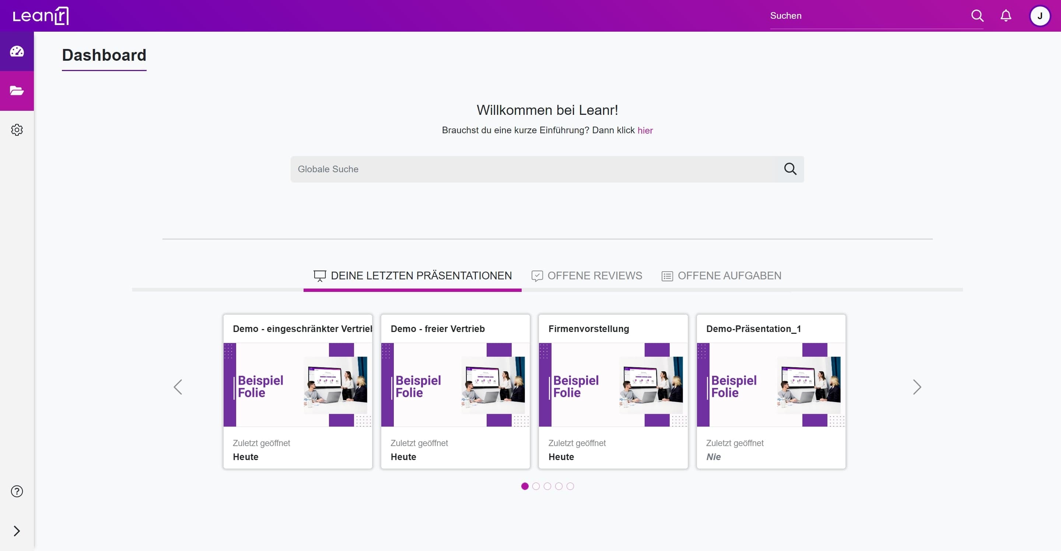The width and height of the screenshot is (1061, 551).
Task: Switch to Offene Reviews tab
Action: coord(586,275)
